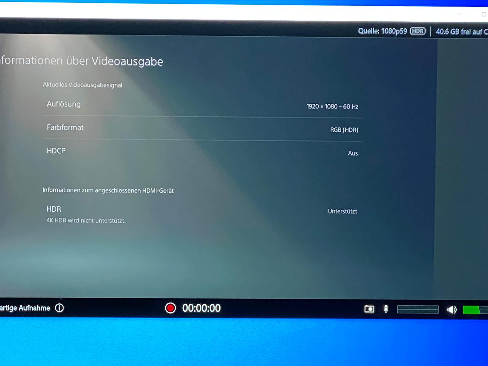
Task: Select the HDR row label
Action: click(54, 209)
